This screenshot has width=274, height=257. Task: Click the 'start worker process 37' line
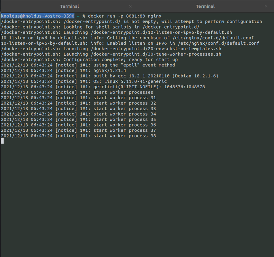click(x=78, y=130)
